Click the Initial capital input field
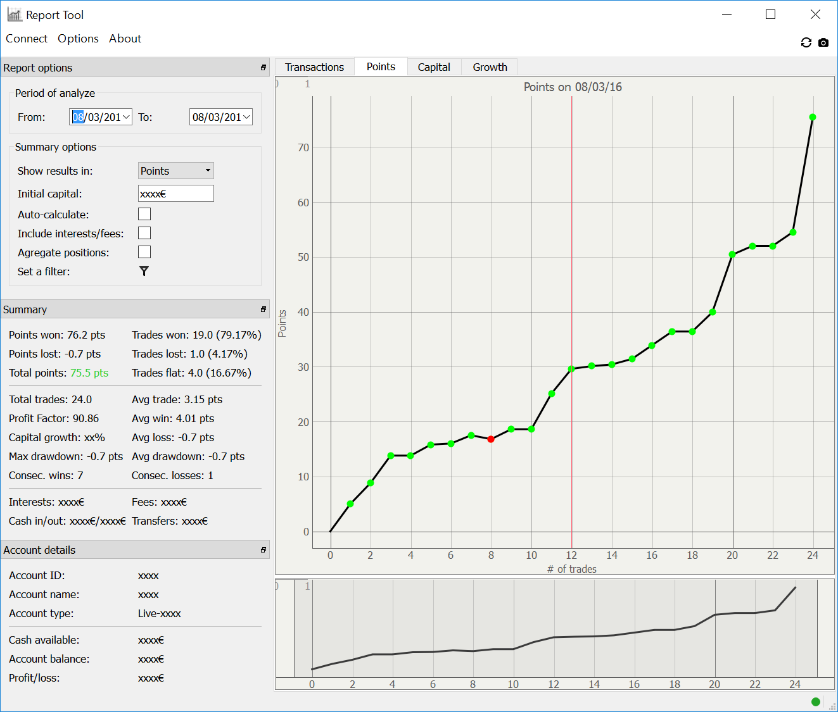The width and height of the screenshot is (838, 712). pos(175,194)
